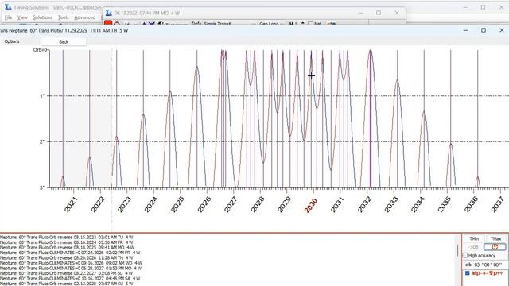Viewport: 509px width, 286px height.
Task: Click the 2° orb level label
Action: pyautogui.click(x=42, y=141)
